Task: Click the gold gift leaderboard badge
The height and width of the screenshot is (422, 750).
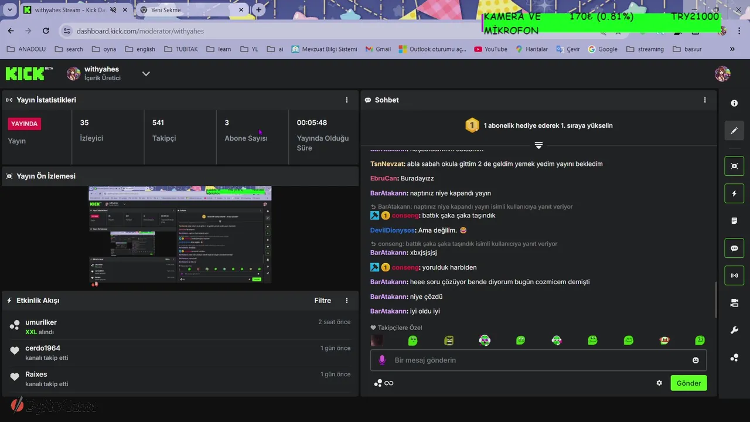Action: [472, 125]
